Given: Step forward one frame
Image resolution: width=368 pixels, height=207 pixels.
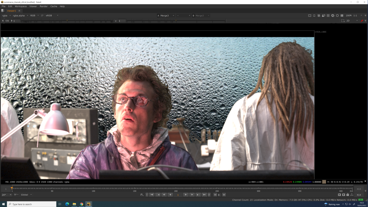Looking at the screenshot, I should (192, 195).
